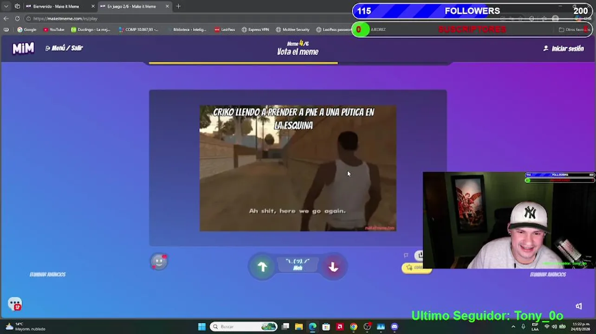Open the weather widget showing 14°C

click(x=26, y=327)
